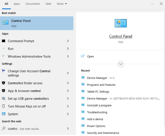Click the icon beside Power Options
The width and height of the screenshot is (165, 136).
point(83,126)
